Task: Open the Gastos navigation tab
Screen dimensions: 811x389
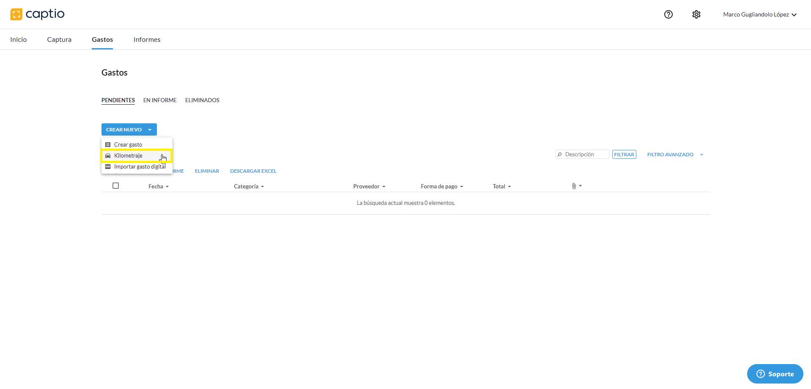Action: pyautogui.click(x=102, y=39)
